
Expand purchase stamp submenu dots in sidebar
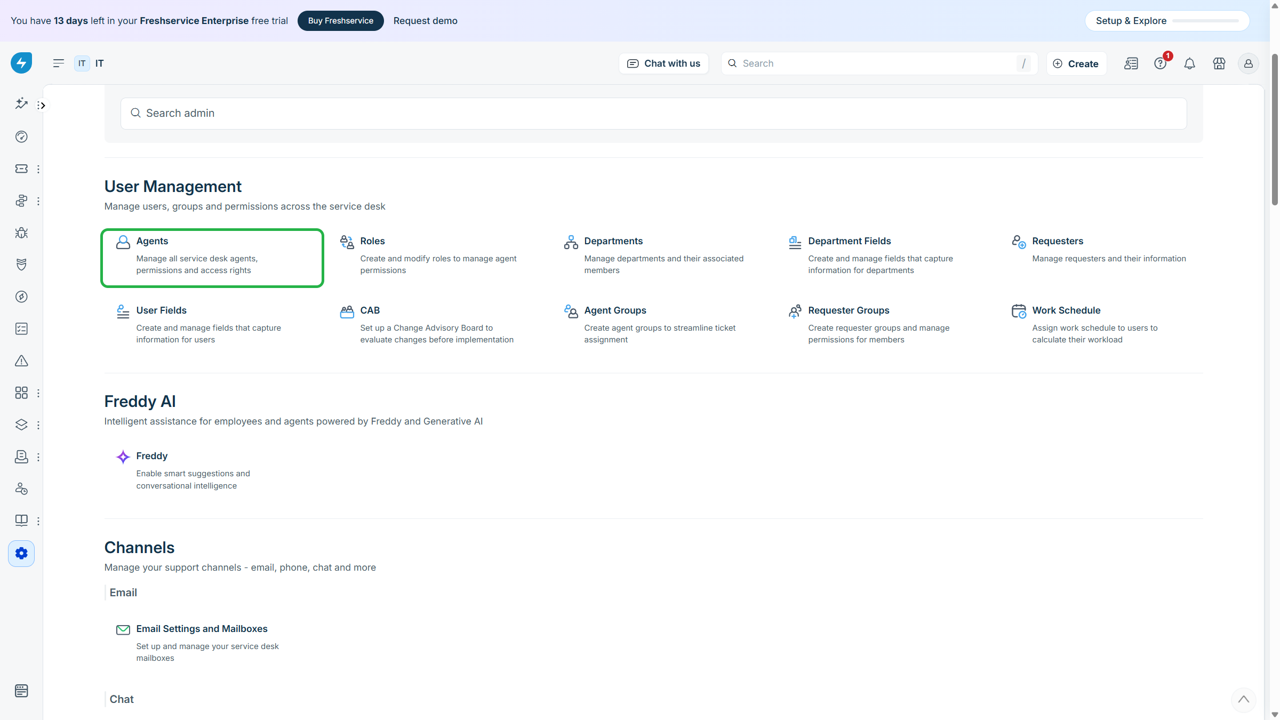click(x=38, y=457)
